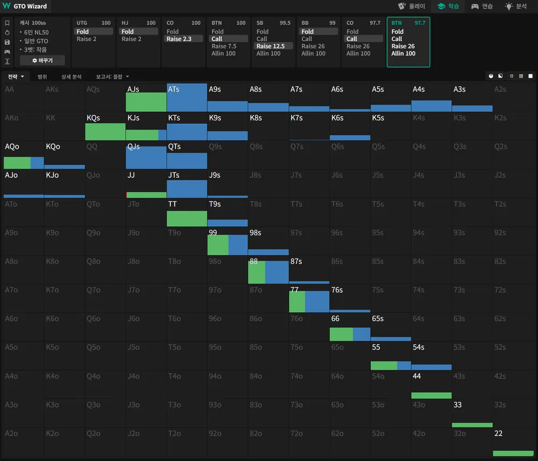Open the 연습 (Practice) tab
The height and width of the screenshot is (461, 538).
[x=482, y=6]
